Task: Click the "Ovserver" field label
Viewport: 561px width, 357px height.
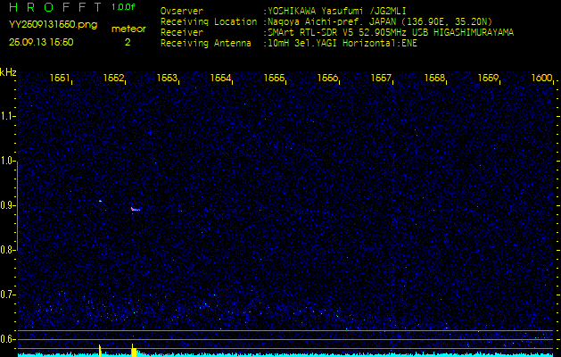Action: tap(182, 12)
